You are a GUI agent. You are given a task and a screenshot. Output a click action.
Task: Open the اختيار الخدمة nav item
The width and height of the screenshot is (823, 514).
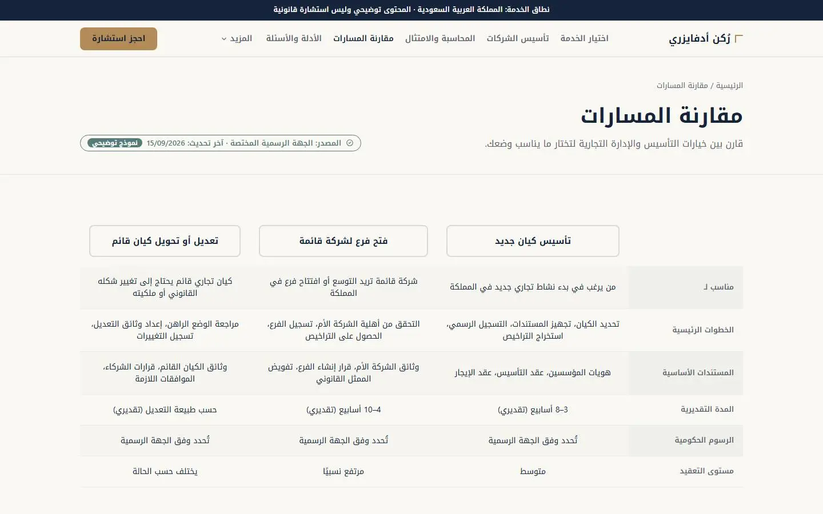click(x=584, y=38)
